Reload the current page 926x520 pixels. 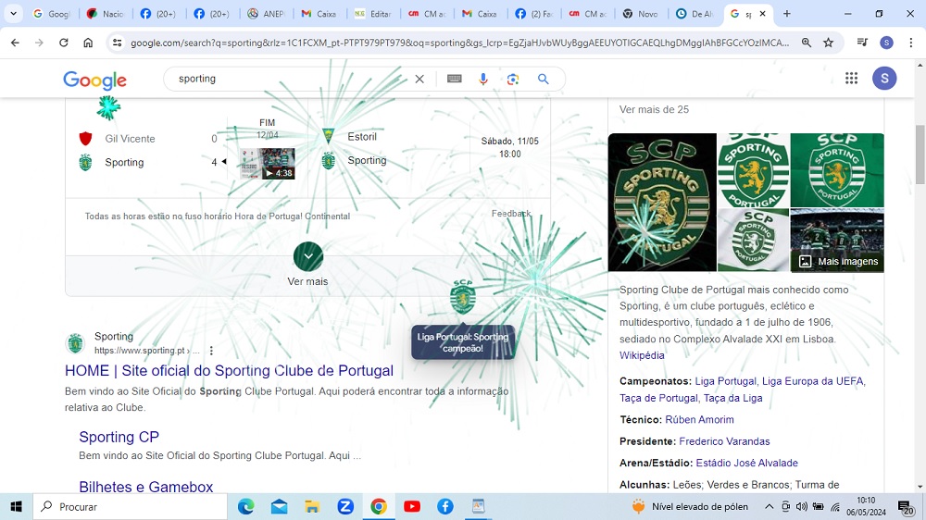coord(64,43)
